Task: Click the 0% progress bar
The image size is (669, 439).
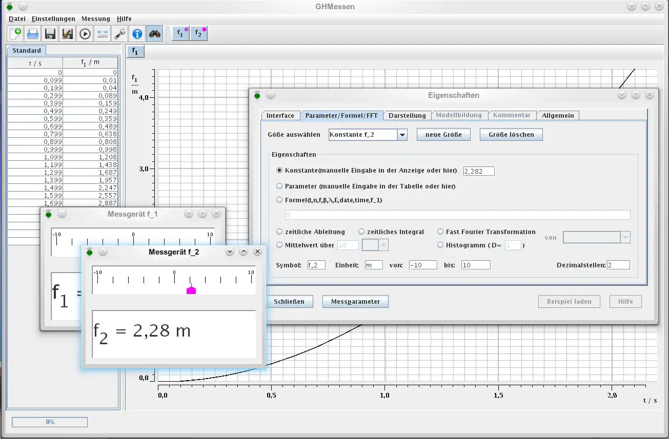Action: click(50, 422)
